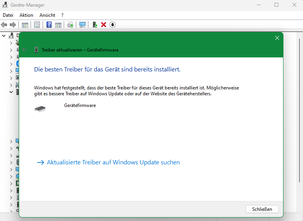Toggle the console tree pane toolbar icon

point(25,25)
